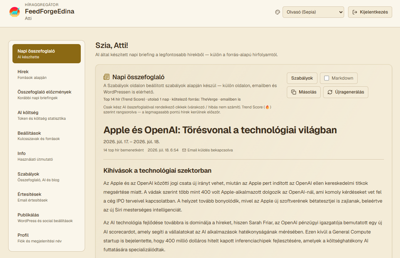
Task: Click the Kijelentkezés logout button
Action: (370, 12)
